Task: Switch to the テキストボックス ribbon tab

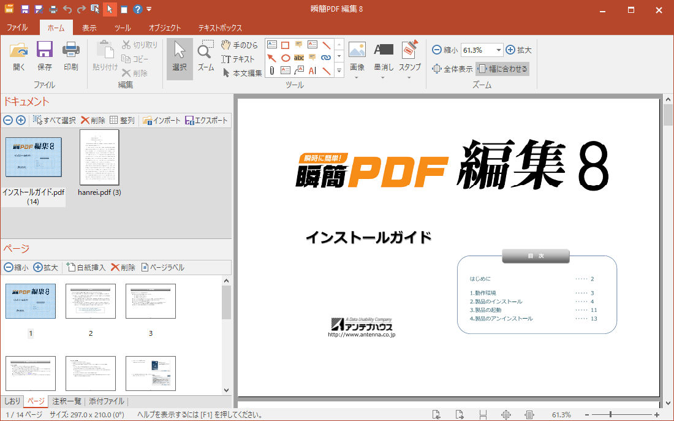Action: tap(220, 28)
